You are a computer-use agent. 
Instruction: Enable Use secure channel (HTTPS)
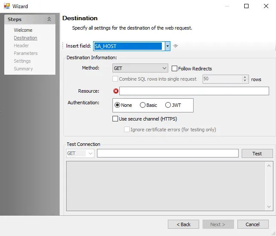(x=115, y=119)
